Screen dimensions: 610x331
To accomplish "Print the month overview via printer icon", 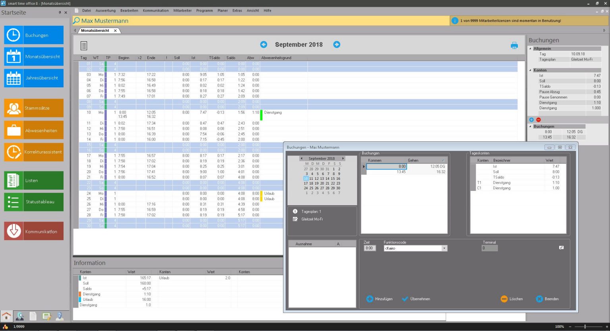I will click(514, 46).
